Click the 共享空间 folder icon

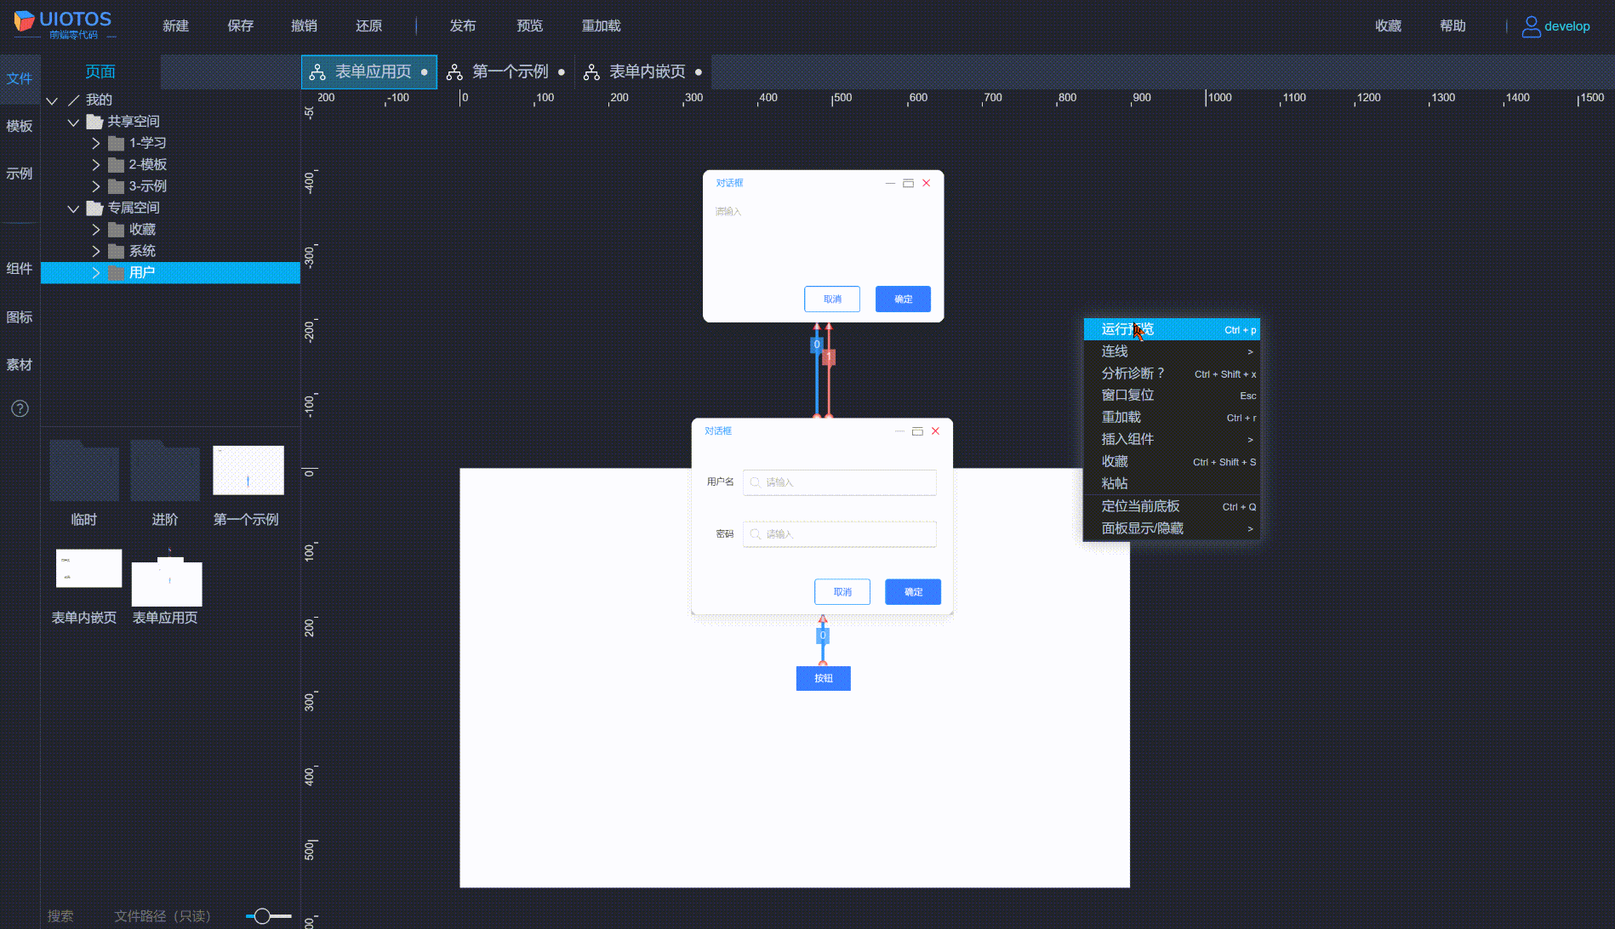pyautogui.click(x=94, y=122)
